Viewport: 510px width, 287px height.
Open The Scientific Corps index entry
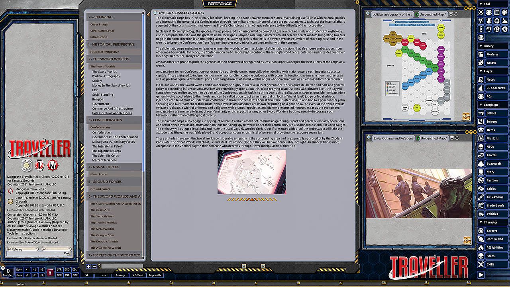coord(106,155)
